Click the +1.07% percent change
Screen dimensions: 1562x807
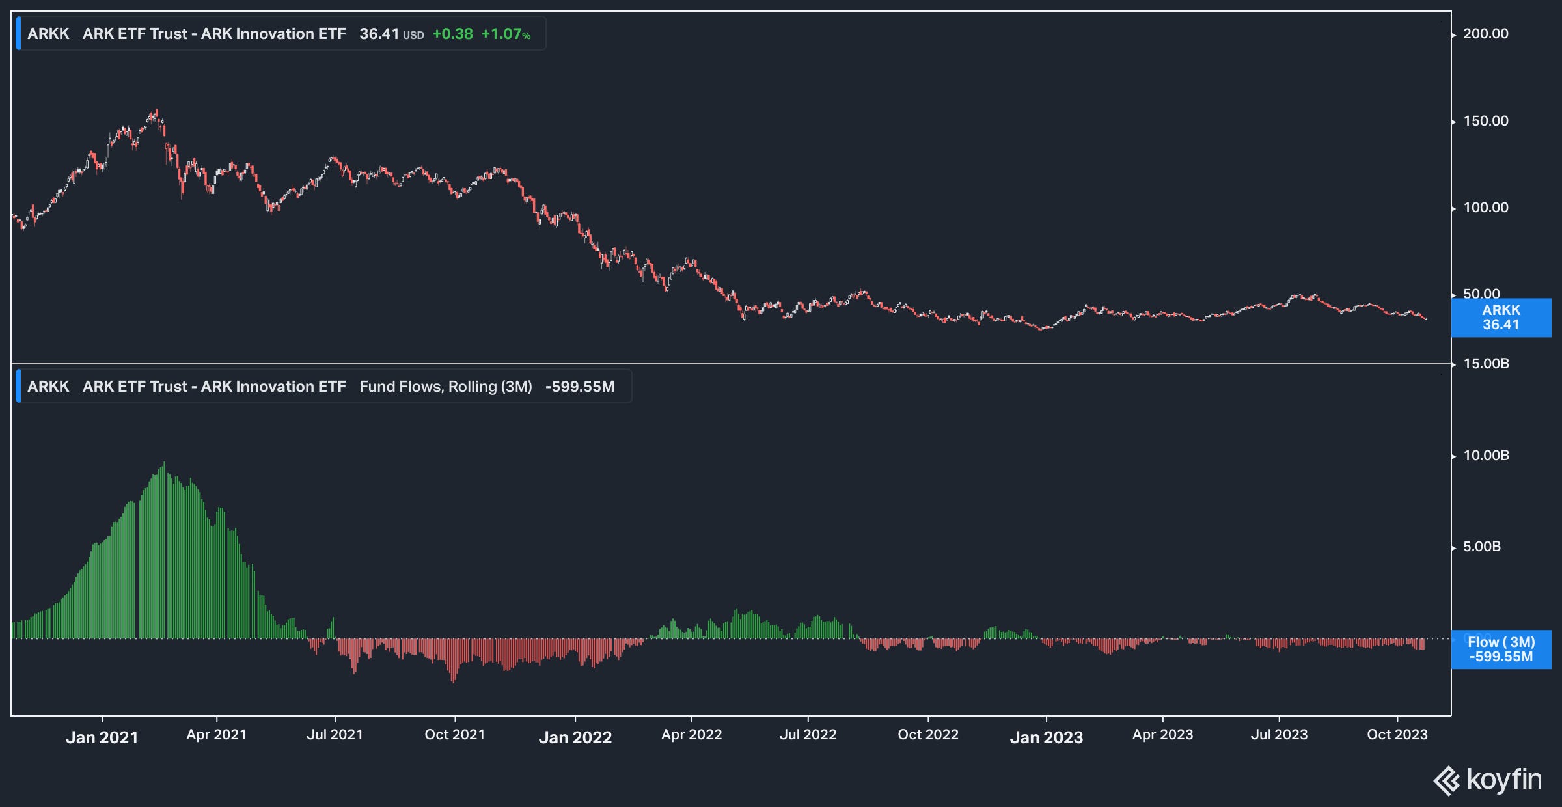click(506, 34)
